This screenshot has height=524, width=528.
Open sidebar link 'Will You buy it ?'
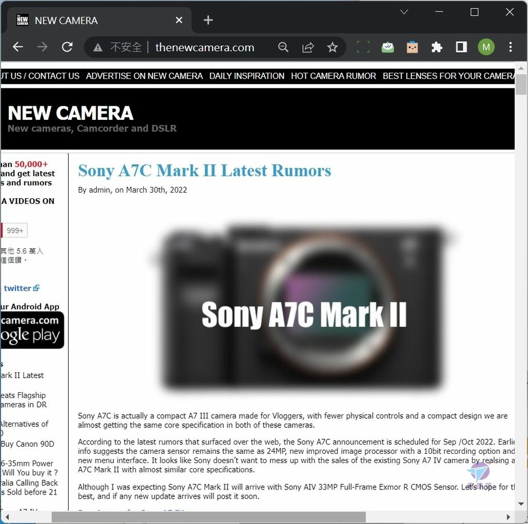tap(29, 473)
